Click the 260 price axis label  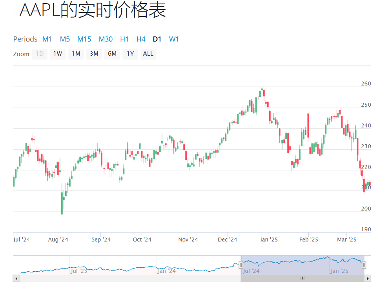tap(366, 84)
